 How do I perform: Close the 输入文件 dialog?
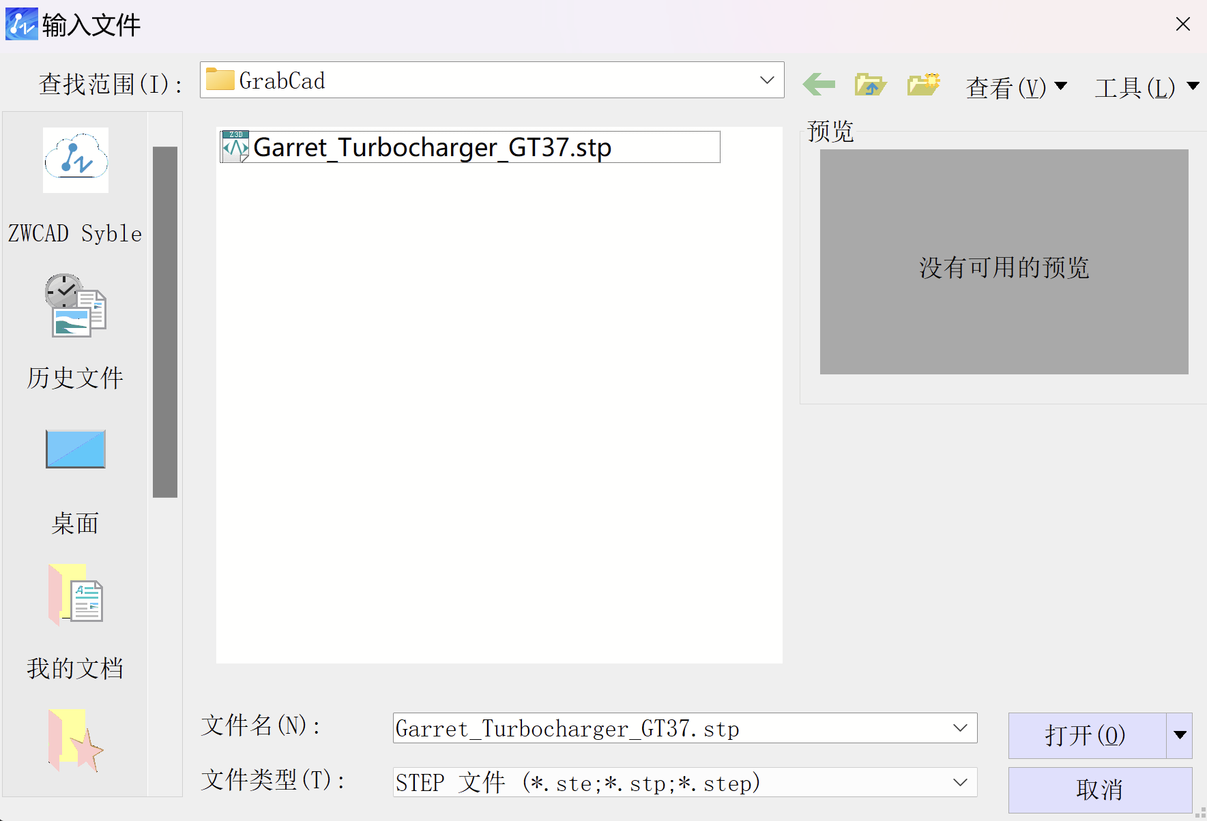coord(1182,24)
